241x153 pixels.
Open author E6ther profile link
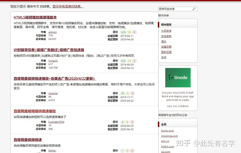point(52,151)
